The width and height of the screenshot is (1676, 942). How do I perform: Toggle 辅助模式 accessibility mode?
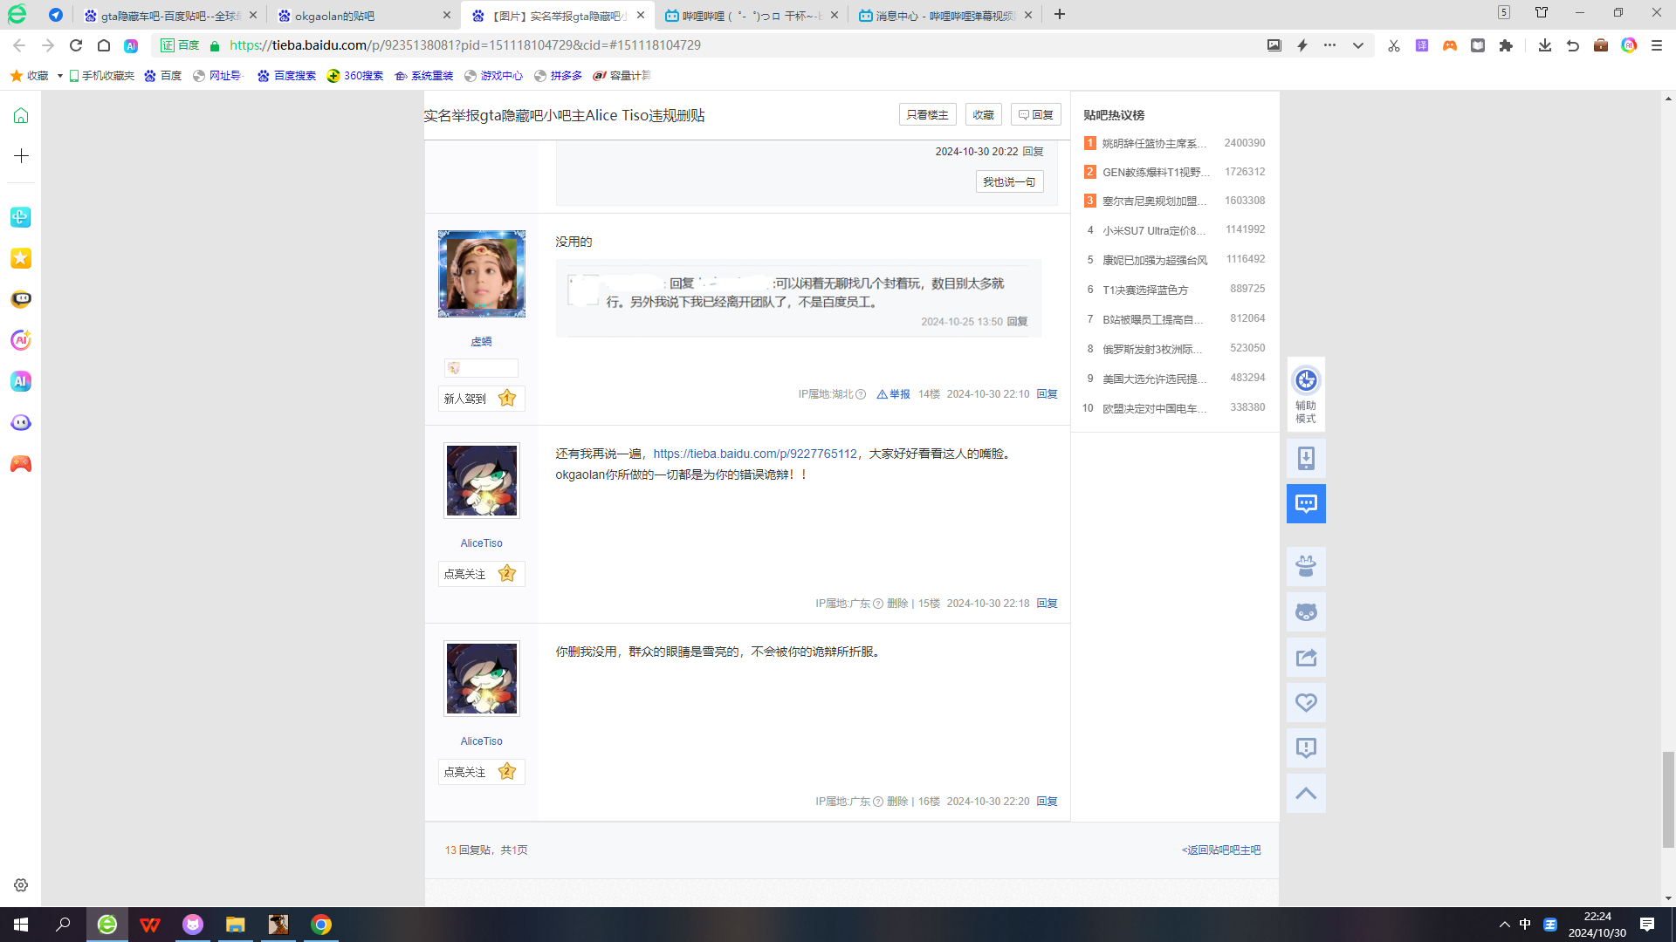pos(1306,394)
